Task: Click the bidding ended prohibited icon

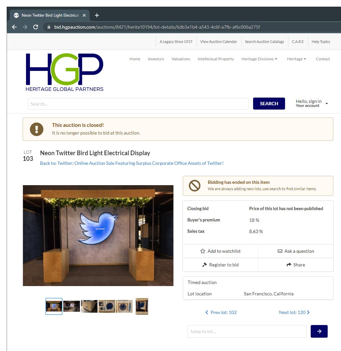Action: [x=194, y=185]
